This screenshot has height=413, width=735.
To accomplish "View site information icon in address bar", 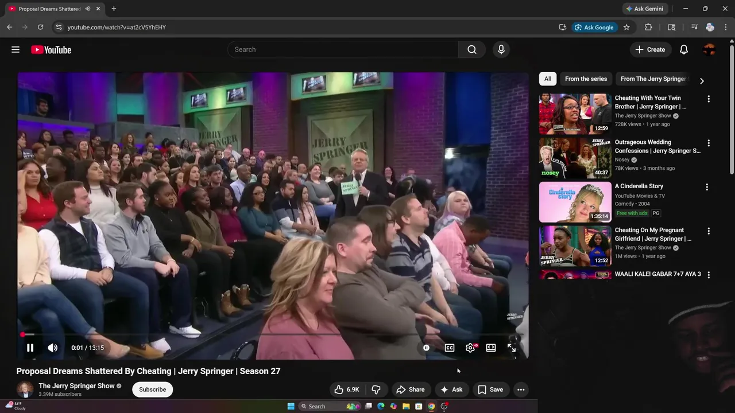I will [58, 27].
